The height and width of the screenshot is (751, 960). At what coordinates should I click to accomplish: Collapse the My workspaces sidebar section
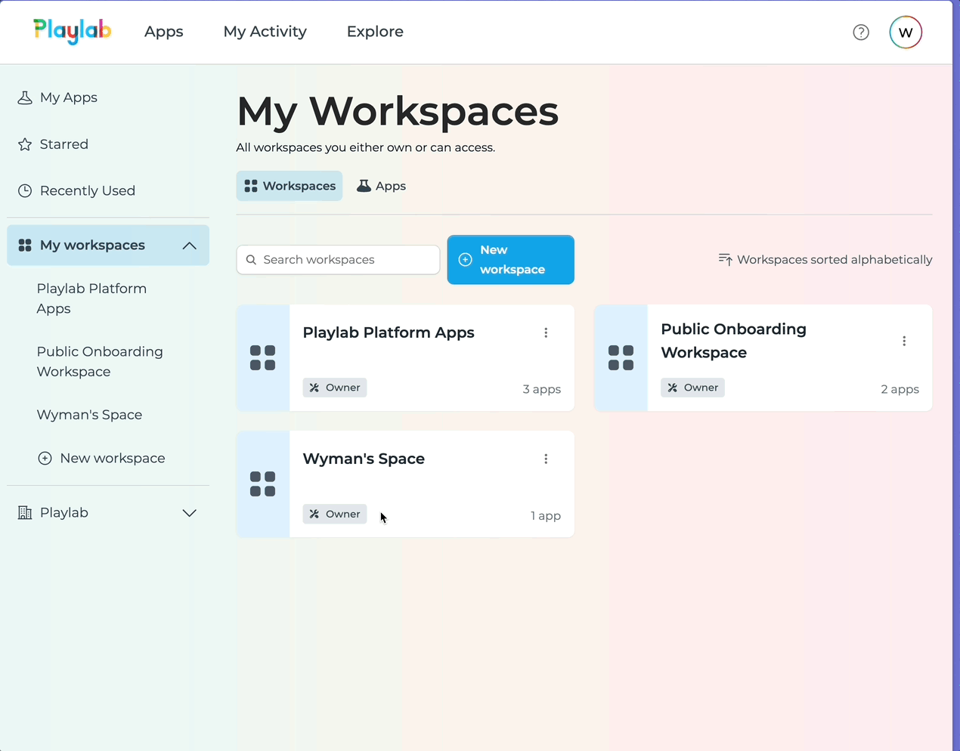pyautogui.click(x=190, y=245)
